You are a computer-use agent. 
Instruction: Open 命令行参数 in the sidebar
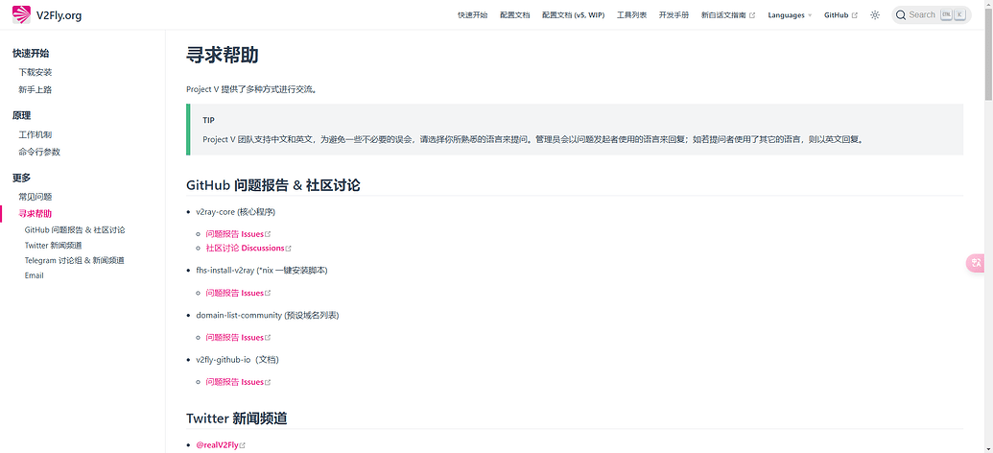point(39,152)
